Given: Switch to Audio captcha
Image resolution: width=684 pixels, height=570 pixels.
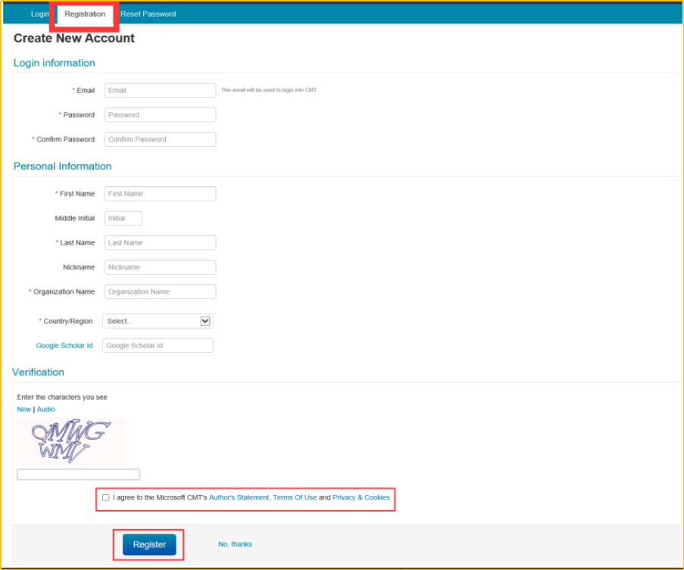Looking at the screenshot, I should [46, 410].
